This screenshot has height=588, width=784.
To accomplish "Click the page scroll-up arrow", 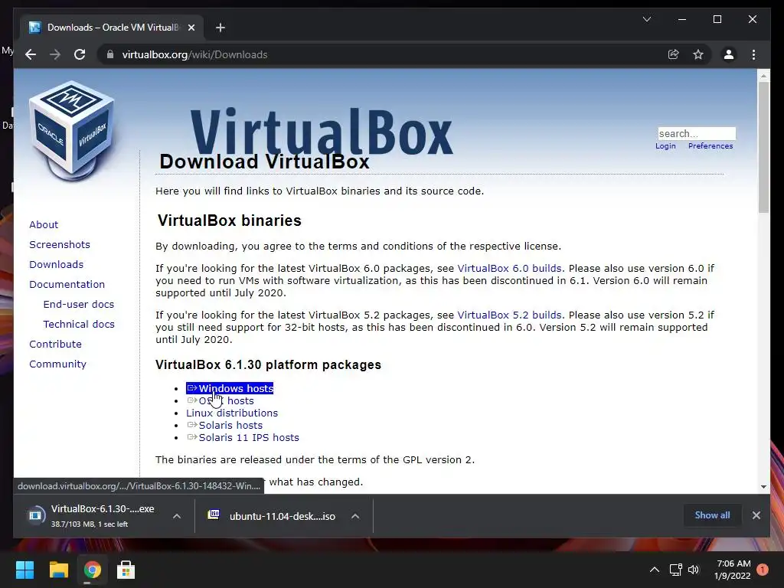I will [763, 76].
